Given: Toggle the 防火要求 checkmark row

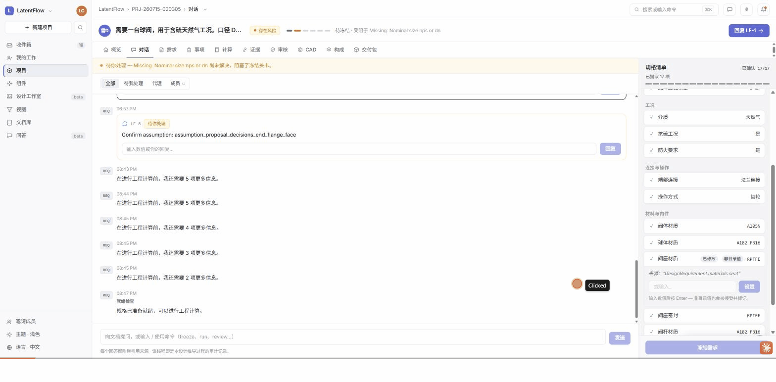Looking at the screenshot, I should (704, 150).
